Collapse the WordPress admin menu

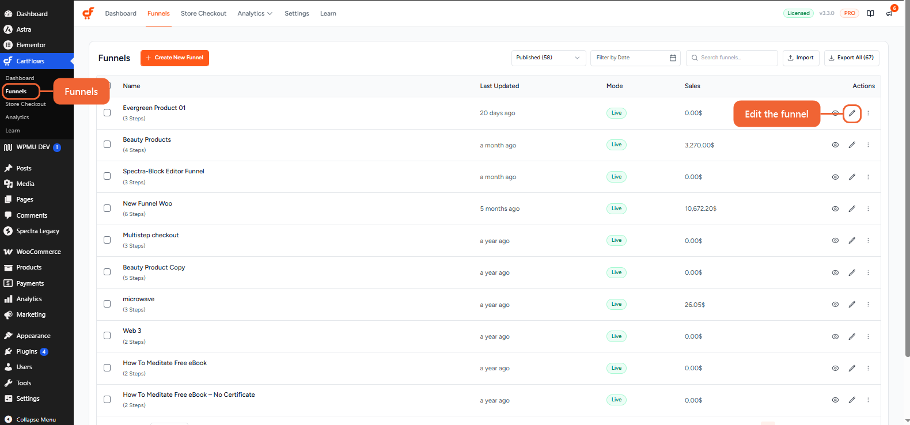(37, 419)
